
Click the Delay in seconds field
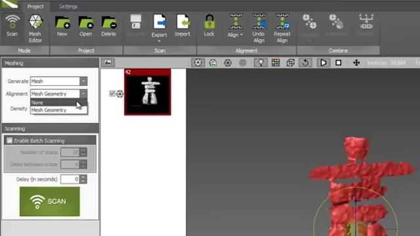70,179
